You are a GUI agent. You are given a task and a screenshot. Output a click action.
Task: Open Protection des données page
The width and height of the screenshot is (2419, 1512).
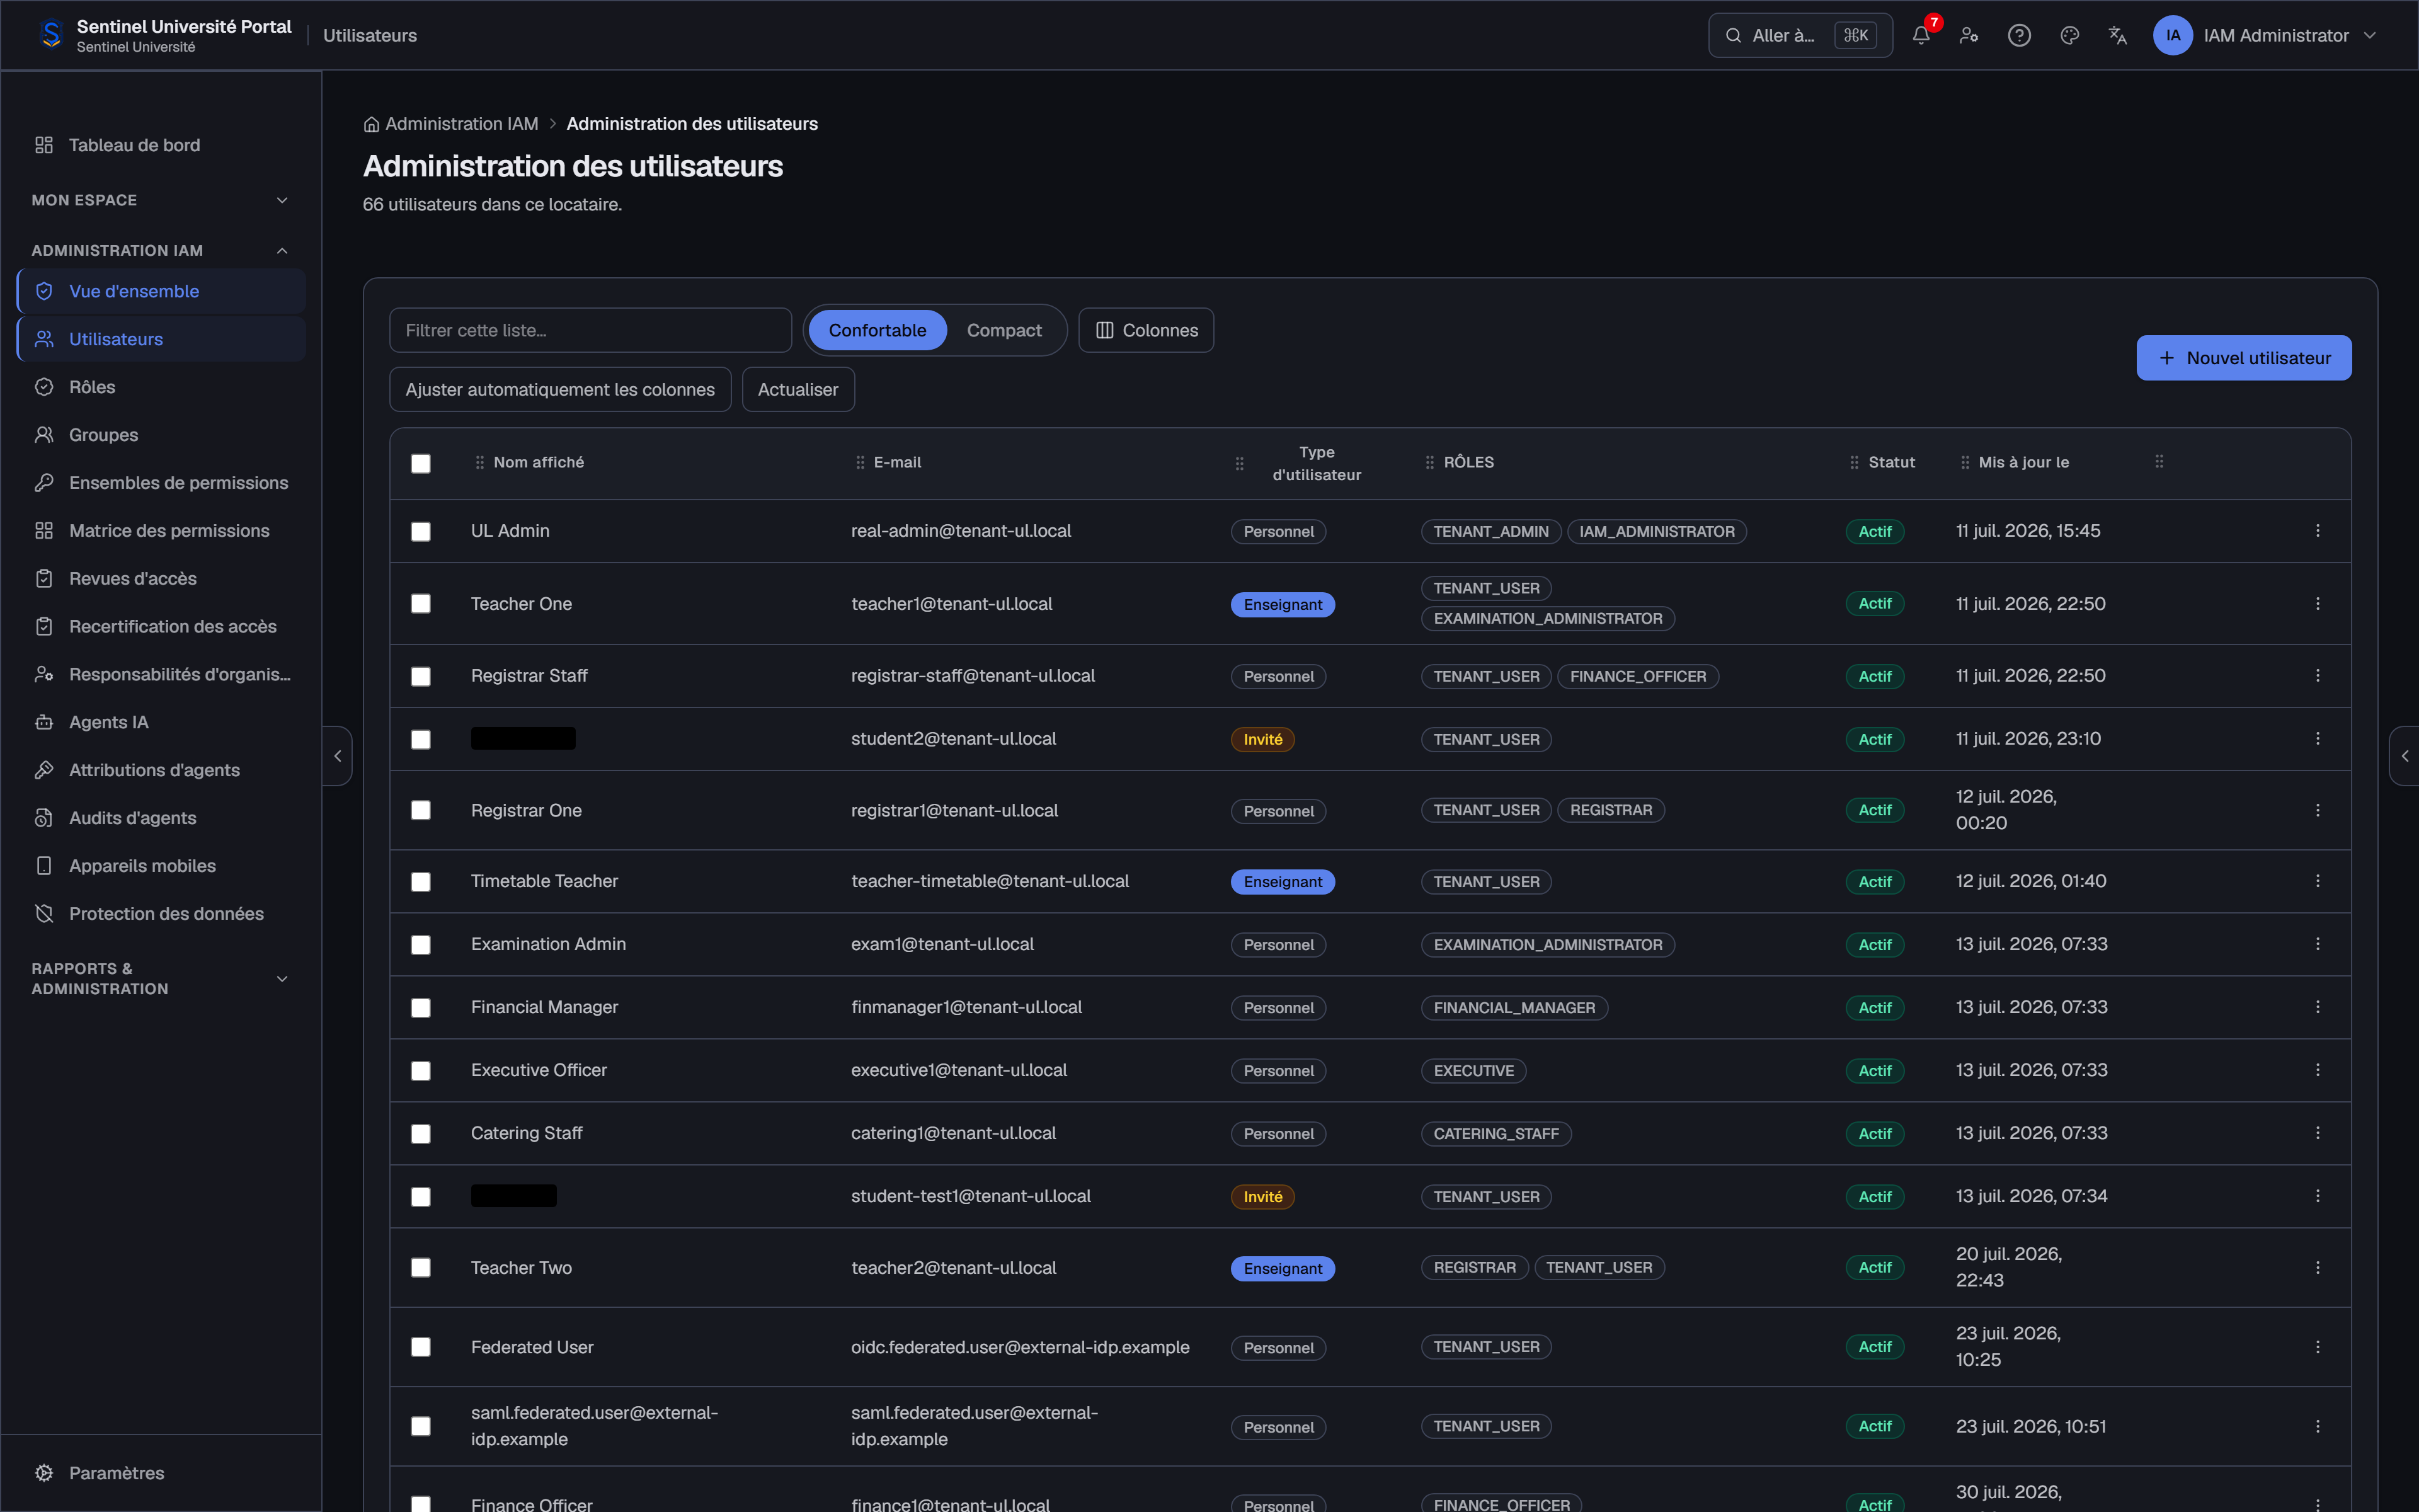161,914
